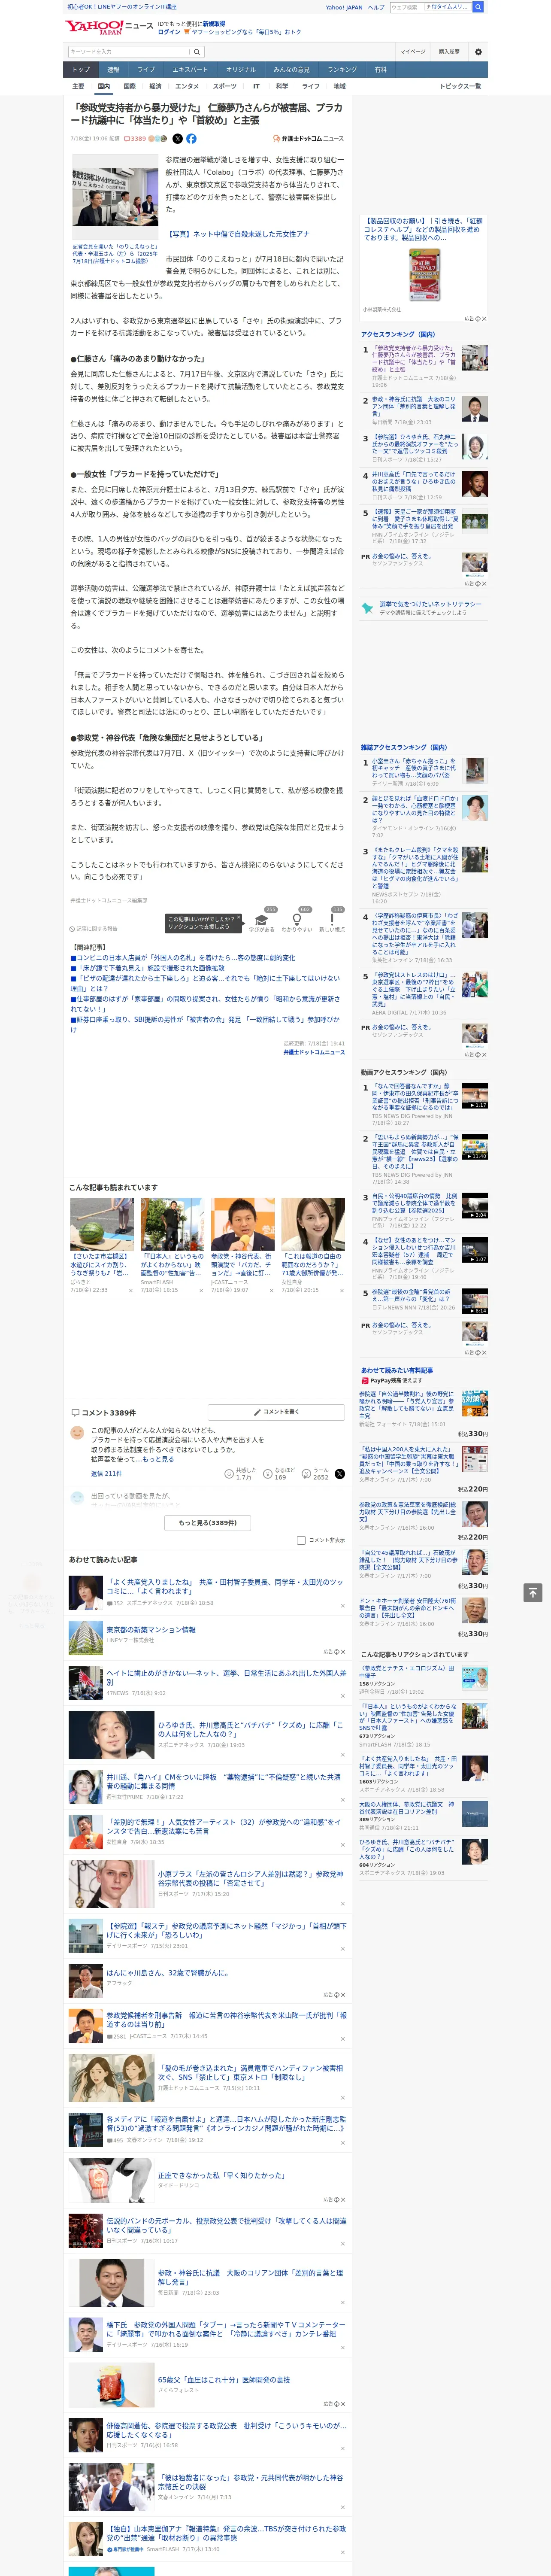Viewport: 551px width, 2576px height.
Task: Open the みんなの意見 tab
Action: coord(292,70)
